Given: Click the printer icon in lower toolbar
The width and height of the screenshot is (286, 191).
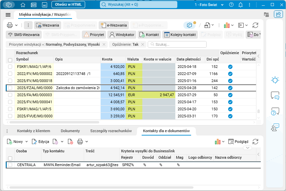Looking at the screenshot, I should point(80,142).
